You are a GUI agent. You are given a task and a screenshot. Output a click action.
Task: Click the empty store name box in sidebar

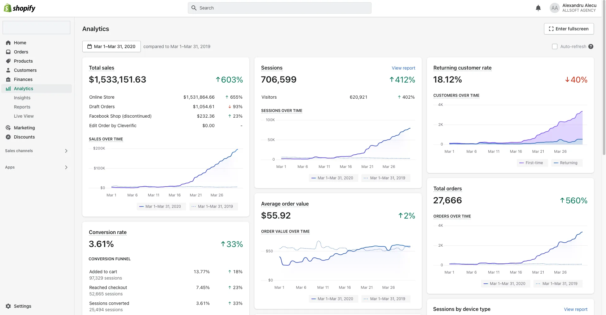[x=36, y=28]
